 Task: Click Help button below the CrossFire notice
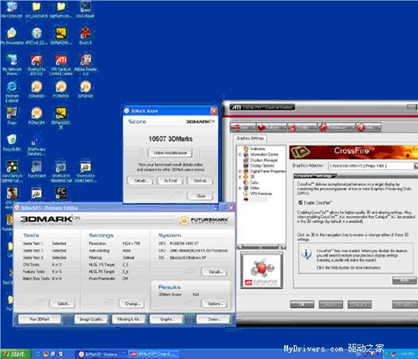coord(404,281)
